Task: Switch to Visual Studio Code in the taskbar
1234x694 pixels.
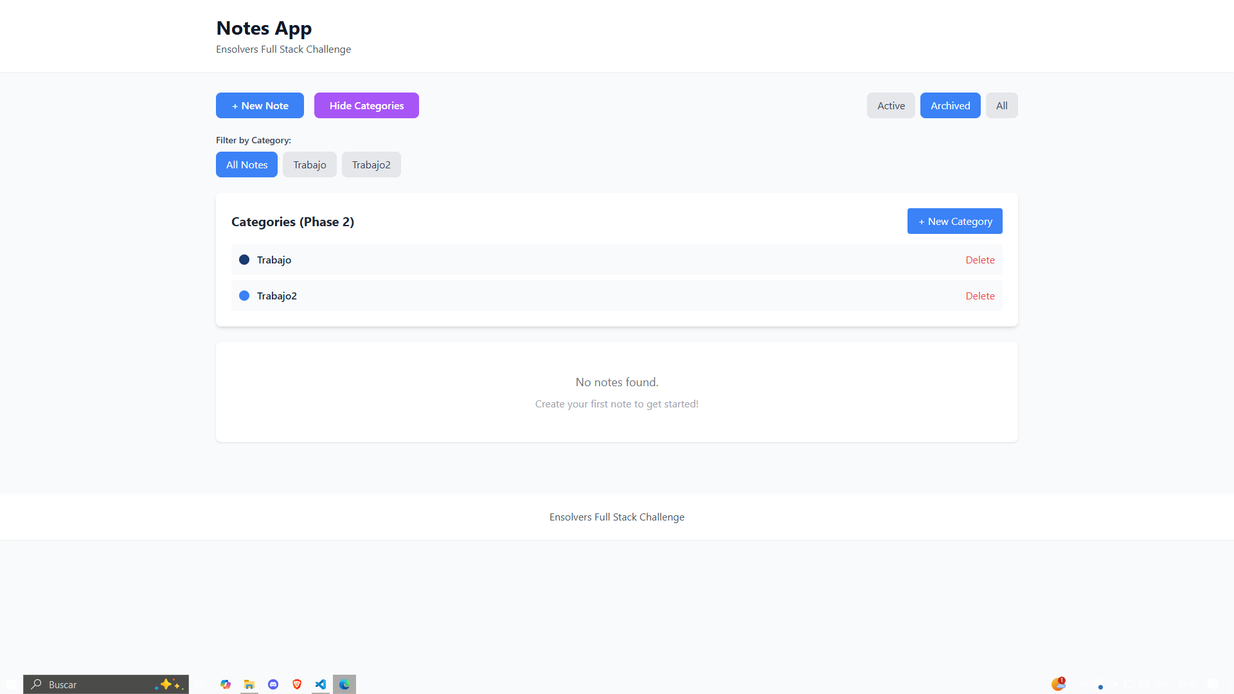Action: pos(321,684)
